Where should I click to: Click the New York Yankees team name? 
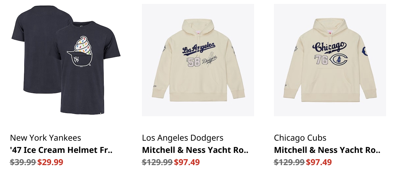point(46,138)
